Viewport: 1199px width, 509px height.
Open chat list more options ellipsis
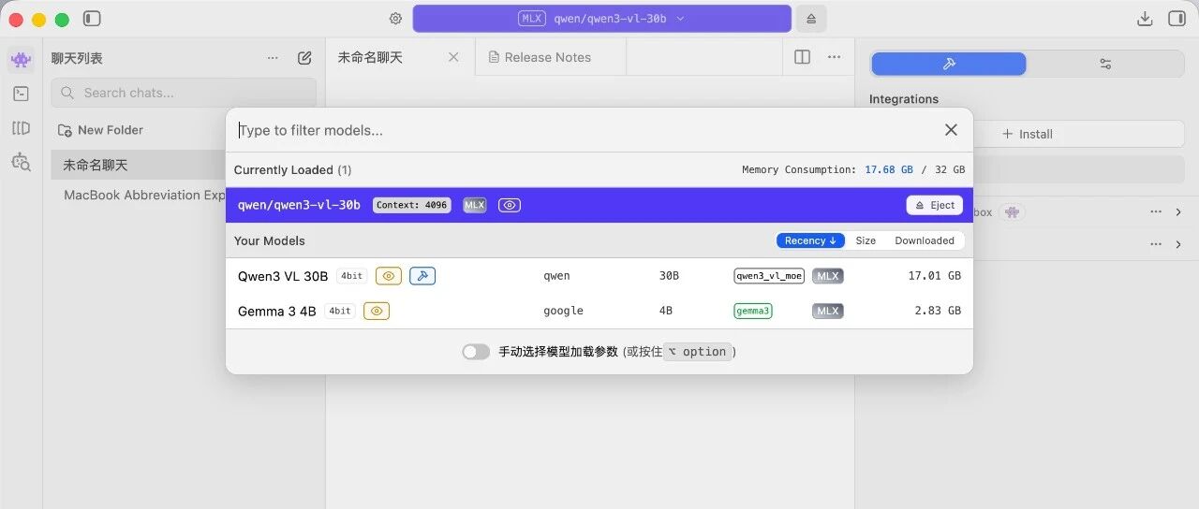coord(273,58)
